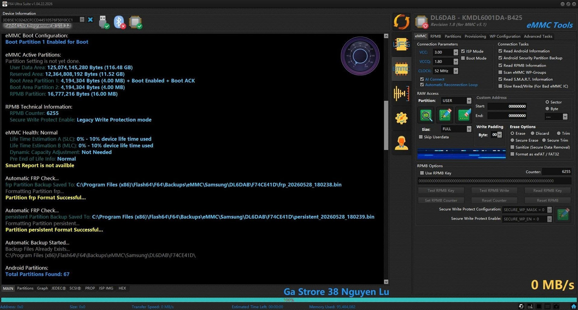Toggle the AI Connect checkbox
This screenshot has width=578, height=310.
click(x=422, y=79)
